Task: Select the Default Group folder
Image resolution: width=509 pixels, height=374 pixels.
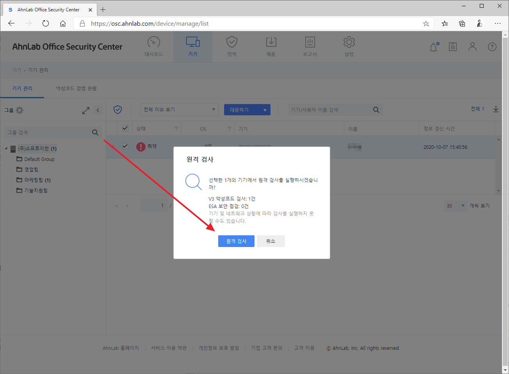Action: coord(36,159)
